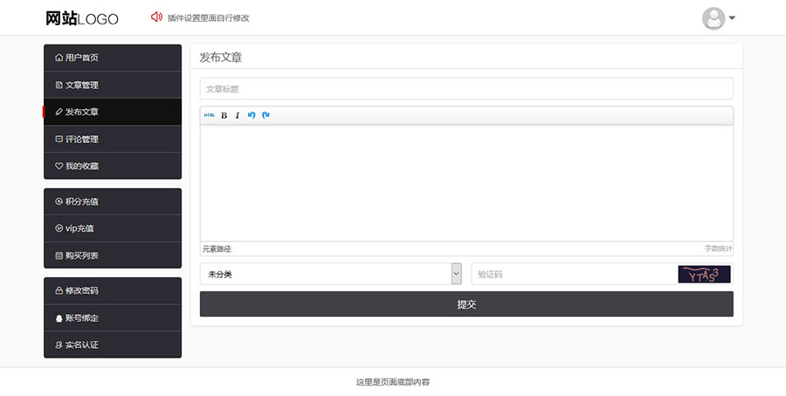This screenshot has height=396, width=786.
Task: Refresh the captcha image
Action: click(704, 274)
